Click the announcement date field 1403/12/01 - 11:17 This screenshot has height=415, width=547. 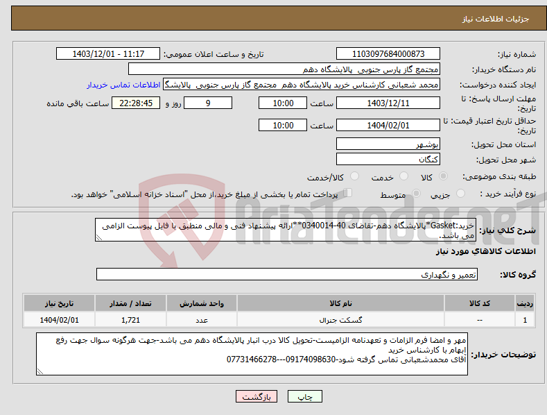coord(108,54)
